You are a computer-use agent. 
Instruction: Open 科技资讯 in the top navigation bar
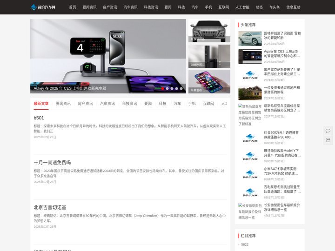[x=151, y=7]
